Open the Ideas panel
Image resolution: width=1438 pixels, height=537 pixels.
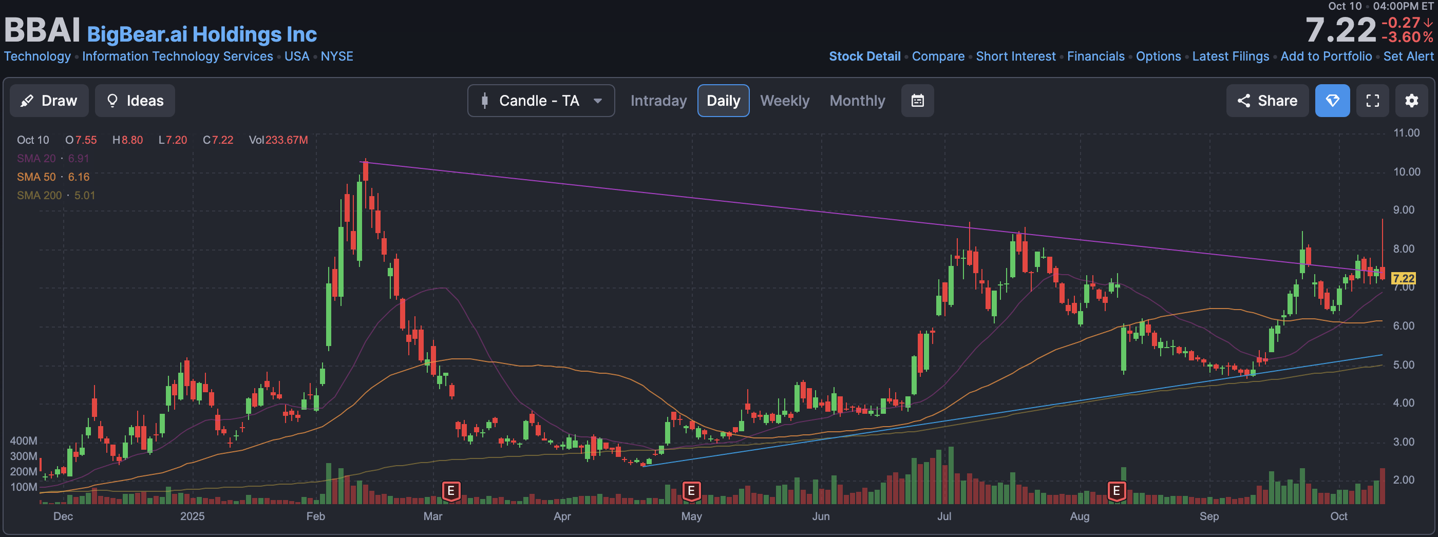pyautogui.click(x=135, y=101)
